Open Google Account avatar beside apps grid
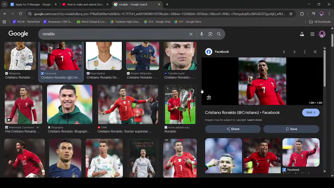 (322, 34)
